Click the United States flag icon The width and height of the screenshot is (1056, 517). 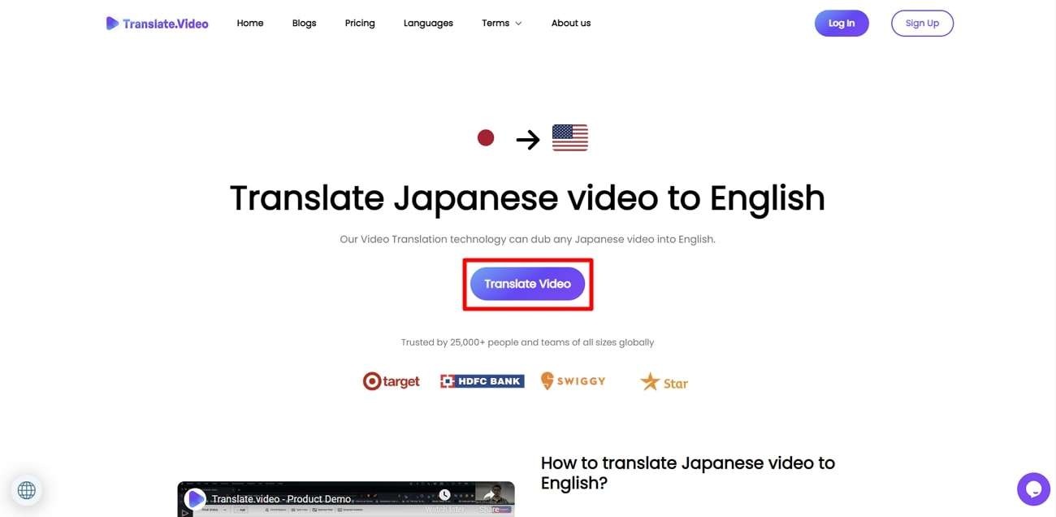tap(569, 137)
